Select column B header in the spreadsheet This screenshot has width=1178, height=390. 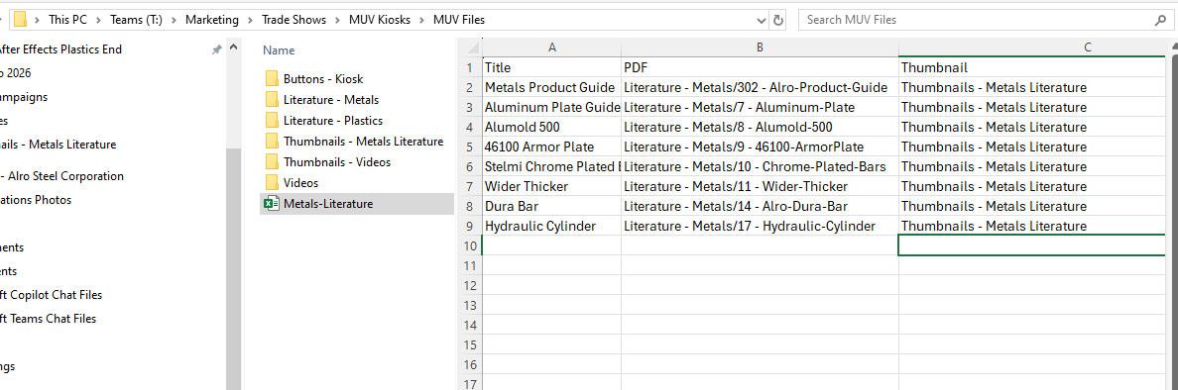click(x=760, y=48)
